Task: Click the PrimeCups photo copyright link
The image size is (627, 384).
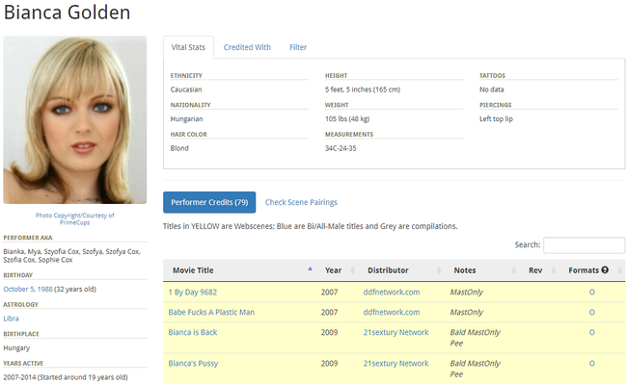Action: (x=75, y=218)
